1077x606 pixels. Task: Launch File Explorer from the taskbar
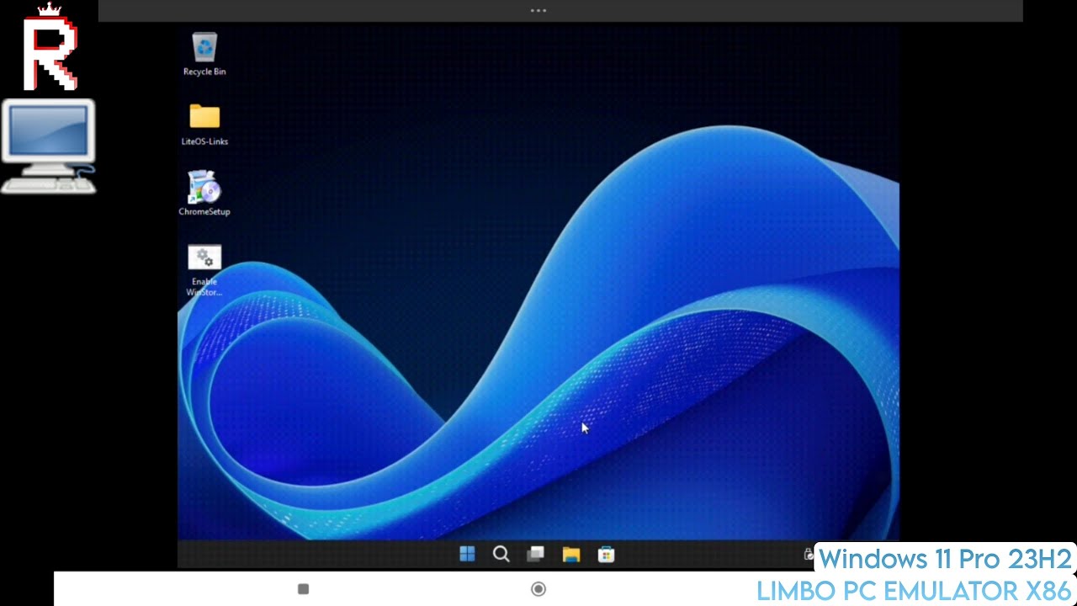pyautogui.click(x=571, y=554)
